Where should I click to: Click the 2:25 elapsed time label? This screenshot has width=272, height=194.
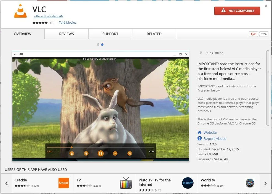49,151
